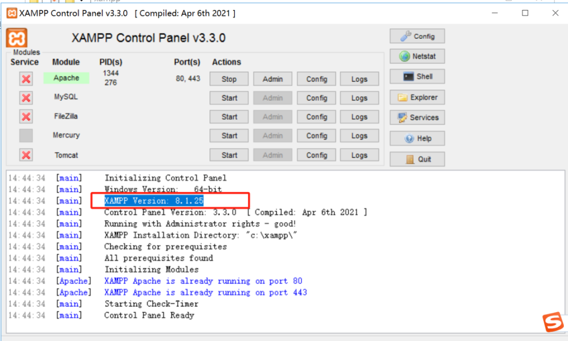Open Tomcat Config menu
The width and height of the screenshot is (568, 341).
[x=317, y=155]
